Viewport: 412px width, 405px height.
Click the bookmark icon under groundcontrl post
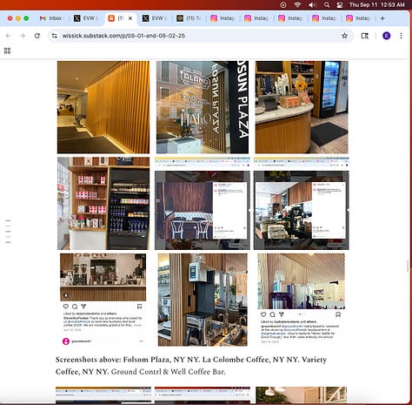[x=338, y=314]
